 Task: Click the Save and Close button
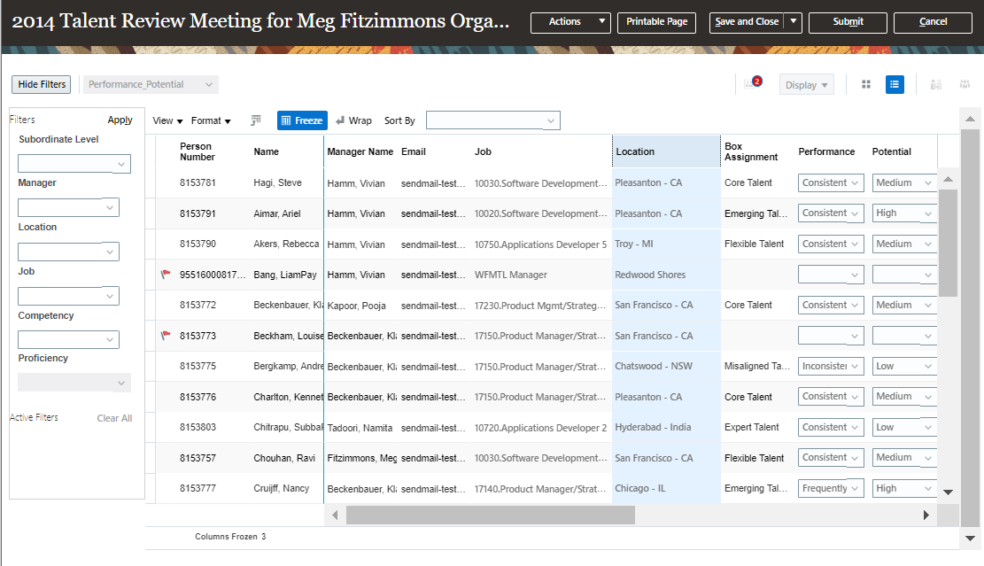[x=747, y=22]
